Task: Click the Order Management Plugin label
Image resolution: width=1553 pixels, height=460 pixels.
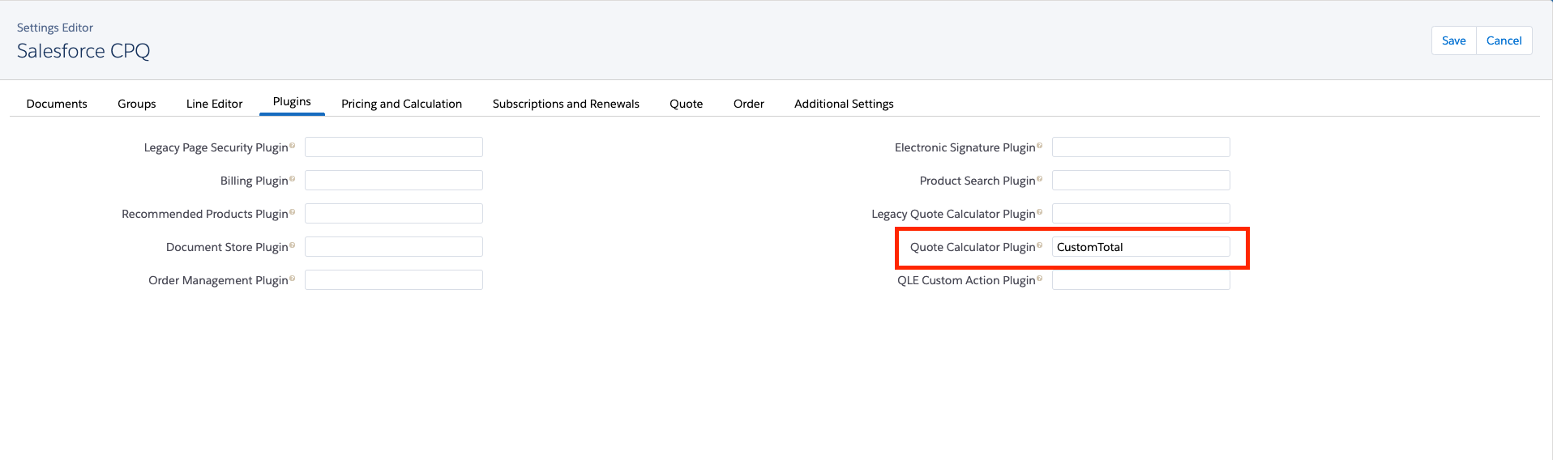Action: pos(218,280)
